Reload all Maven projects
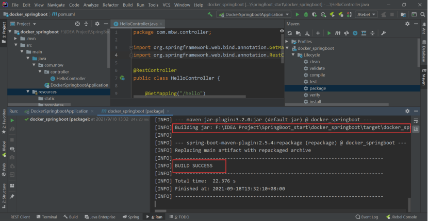 coord(290,33)
